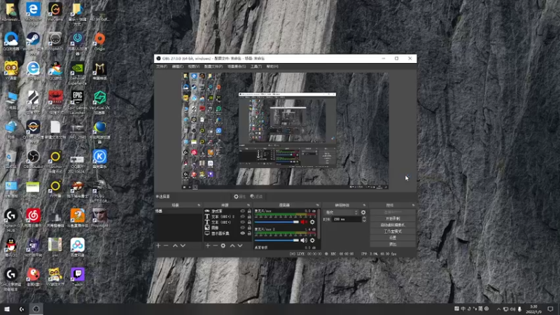Open the Scenes panel dock popout icon
Viewport: 560px width, 315px height.
[x=199, y=205]
